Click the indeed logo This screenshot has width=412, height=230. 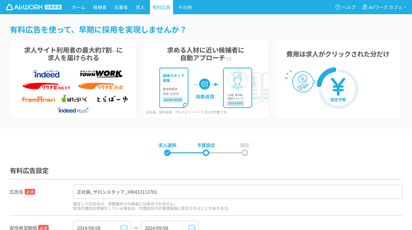(46, 74)
